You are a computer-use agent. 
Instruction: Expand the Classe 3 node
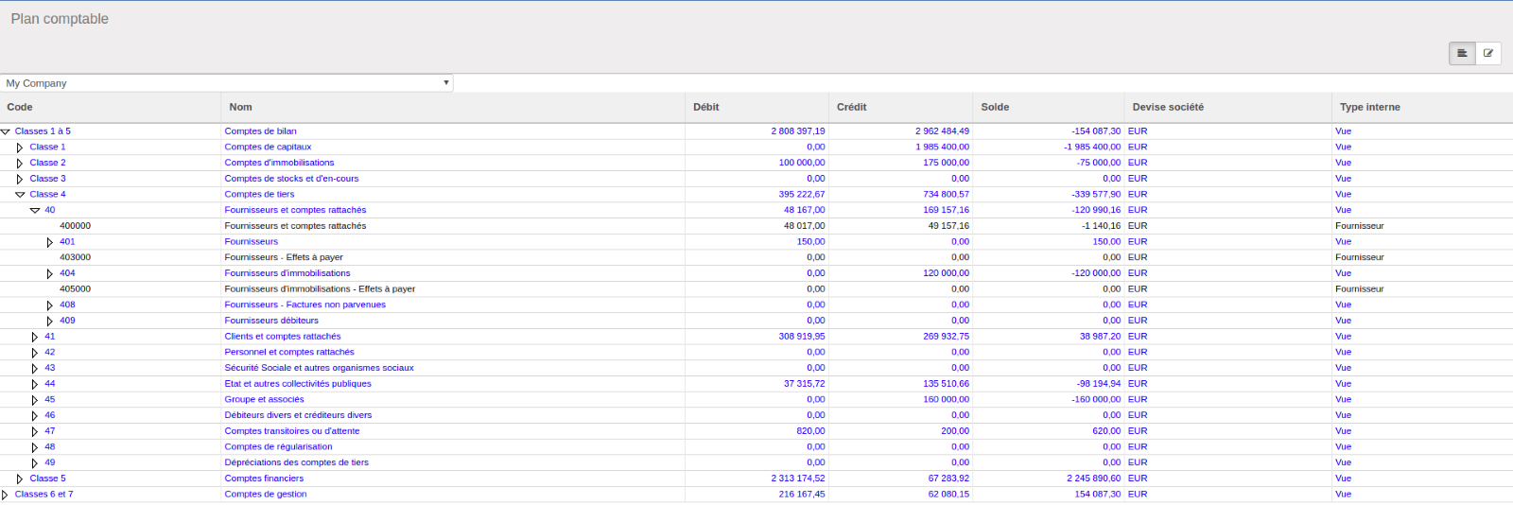coord(20,179)
